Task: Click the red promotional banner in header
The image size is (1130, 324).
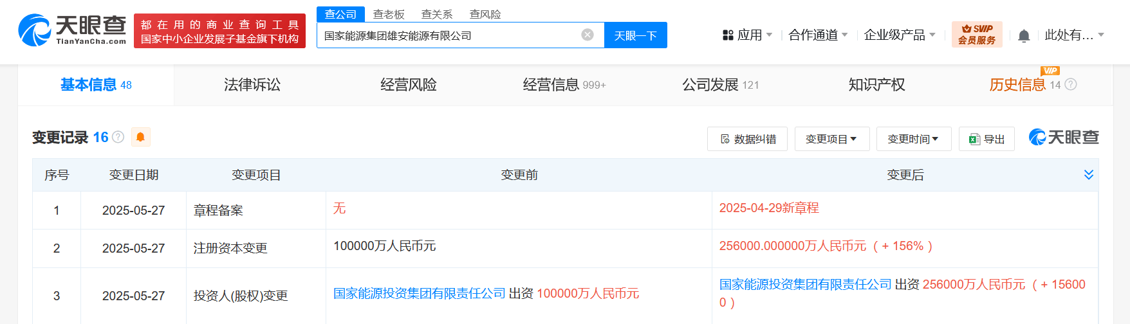Action: point(219,31)
